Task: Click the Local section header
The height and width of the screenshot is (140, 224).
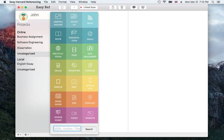Action: [x=20, y=59]
